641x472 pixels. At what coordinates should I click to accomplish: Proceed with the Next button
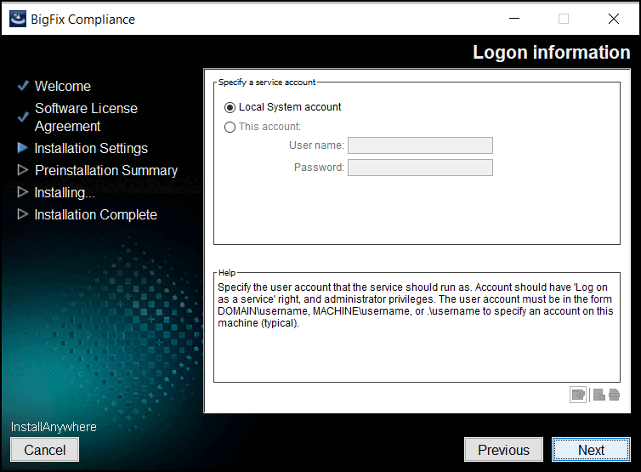click(591, 450)
